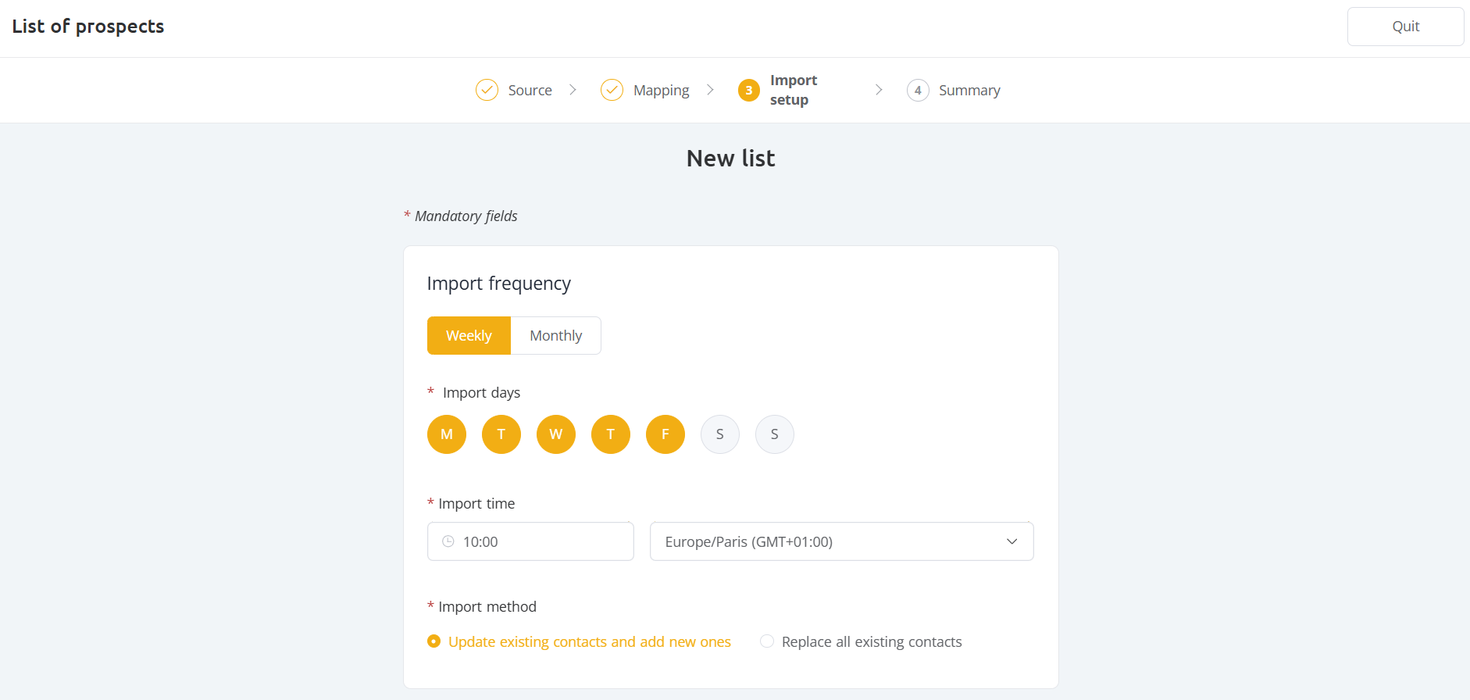Click the chevron arrow before Summary step

pyautogui.click(x=879, y=90)
